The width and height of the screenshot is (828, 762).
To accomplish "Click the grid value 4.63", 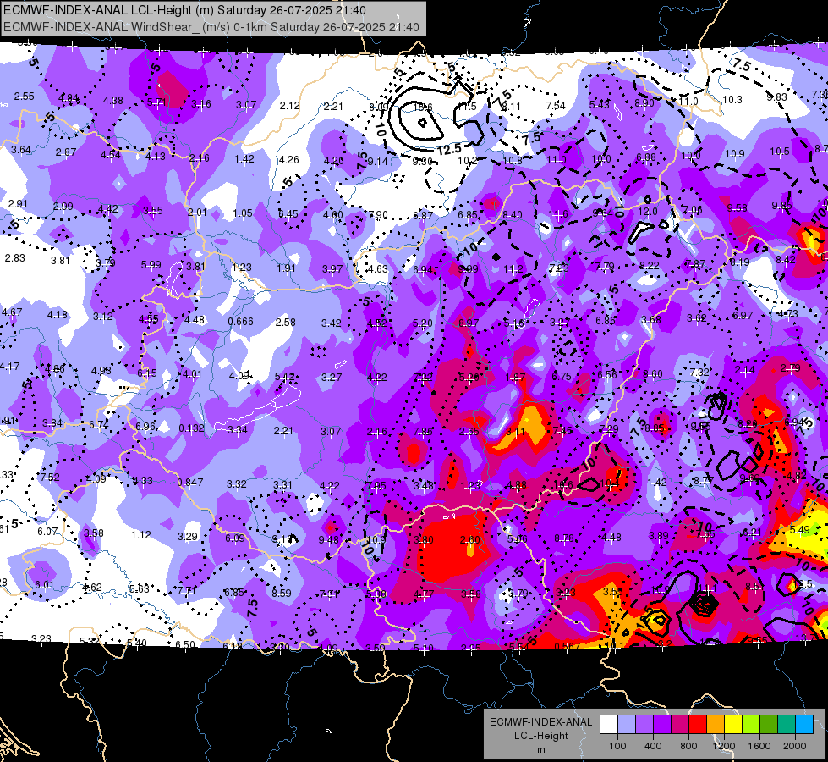I will (377, 268).
